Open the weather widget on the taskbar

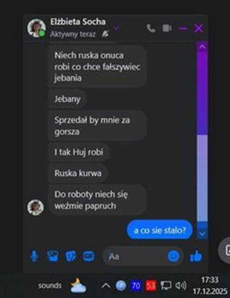coord(78,285)
